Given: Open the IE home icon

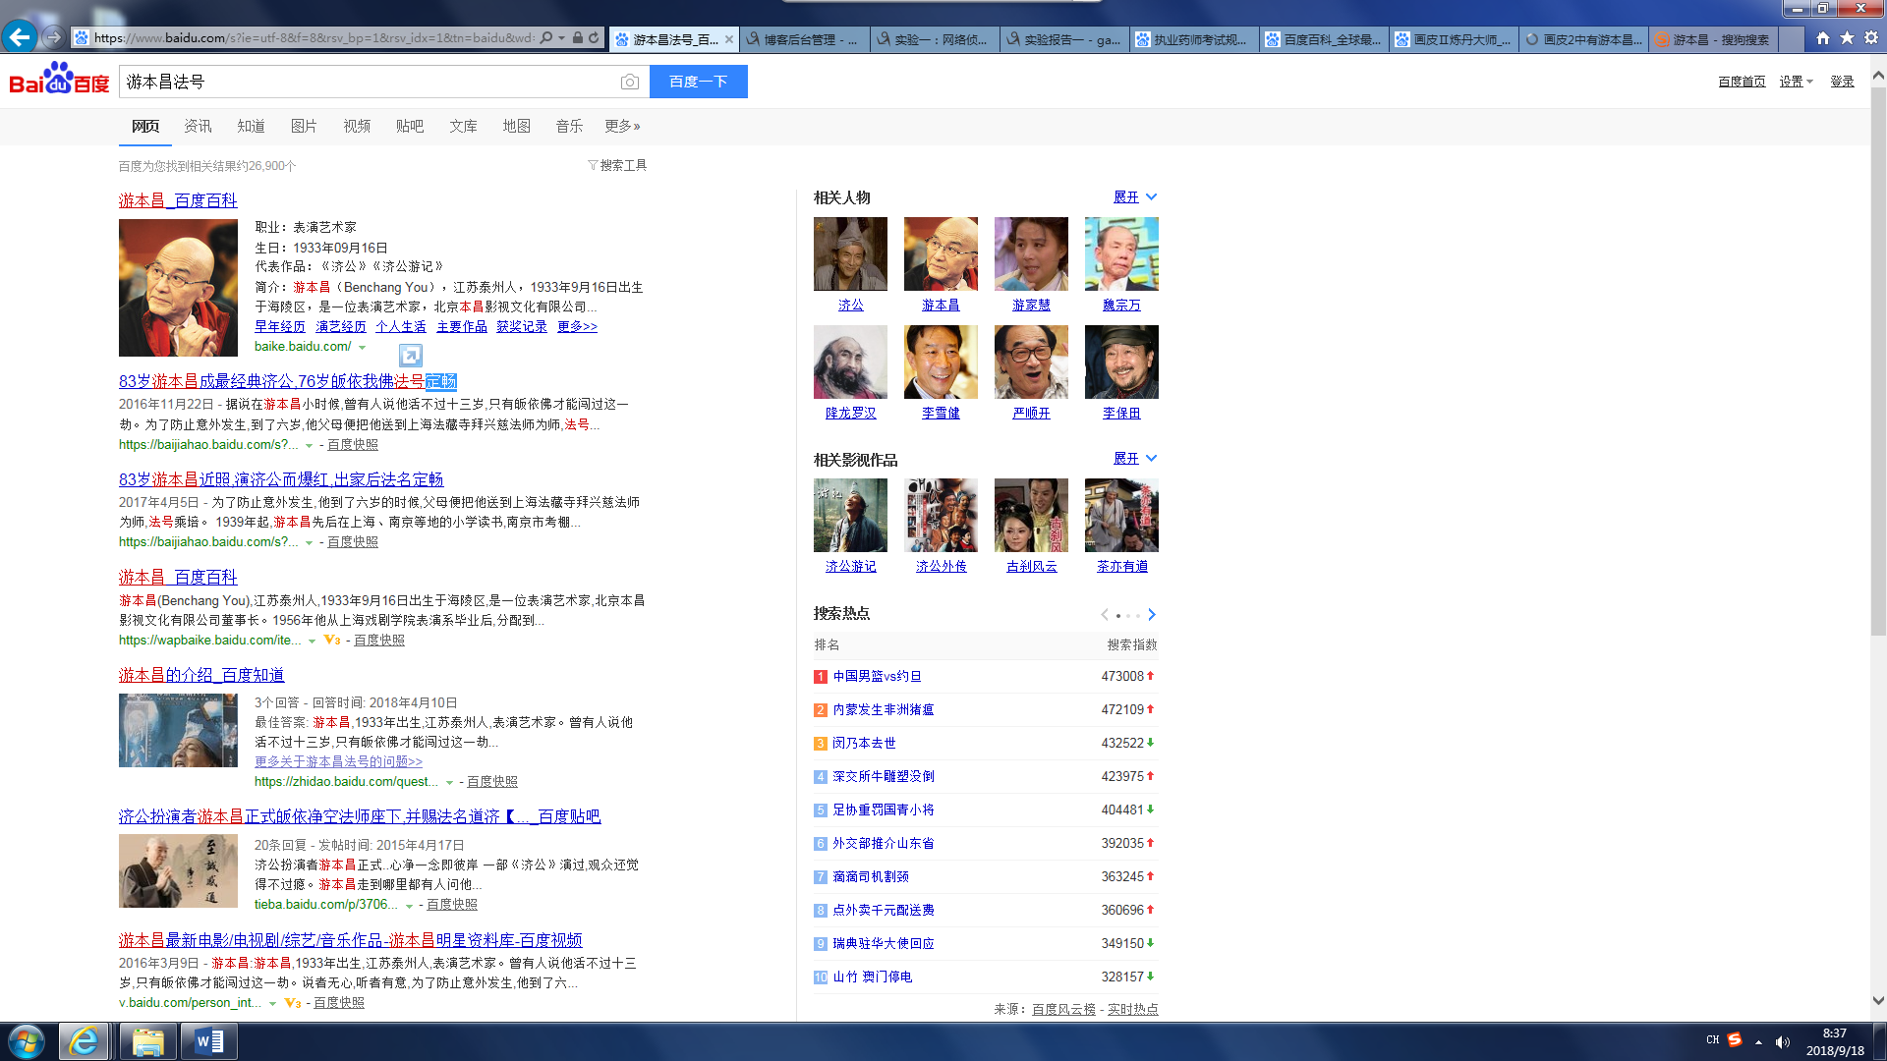Looking at the screenshot, I should (x=1823, y=37).
